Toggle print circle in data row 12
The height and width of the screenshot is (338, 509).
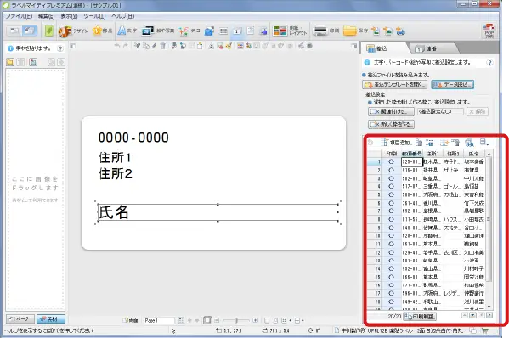391,252
